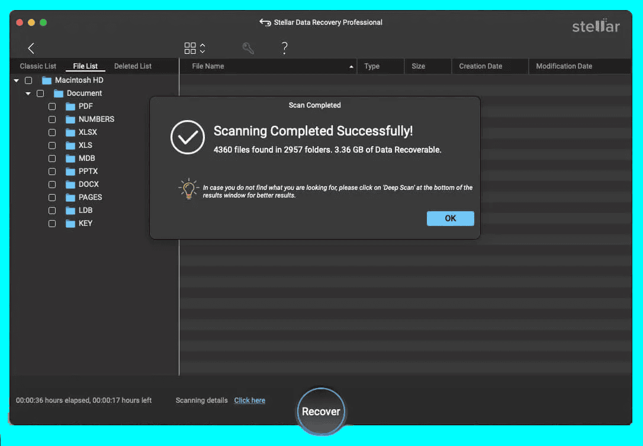643x446 pixels.
Task: Click the key activation icon
Action: [x=248, y=49]
